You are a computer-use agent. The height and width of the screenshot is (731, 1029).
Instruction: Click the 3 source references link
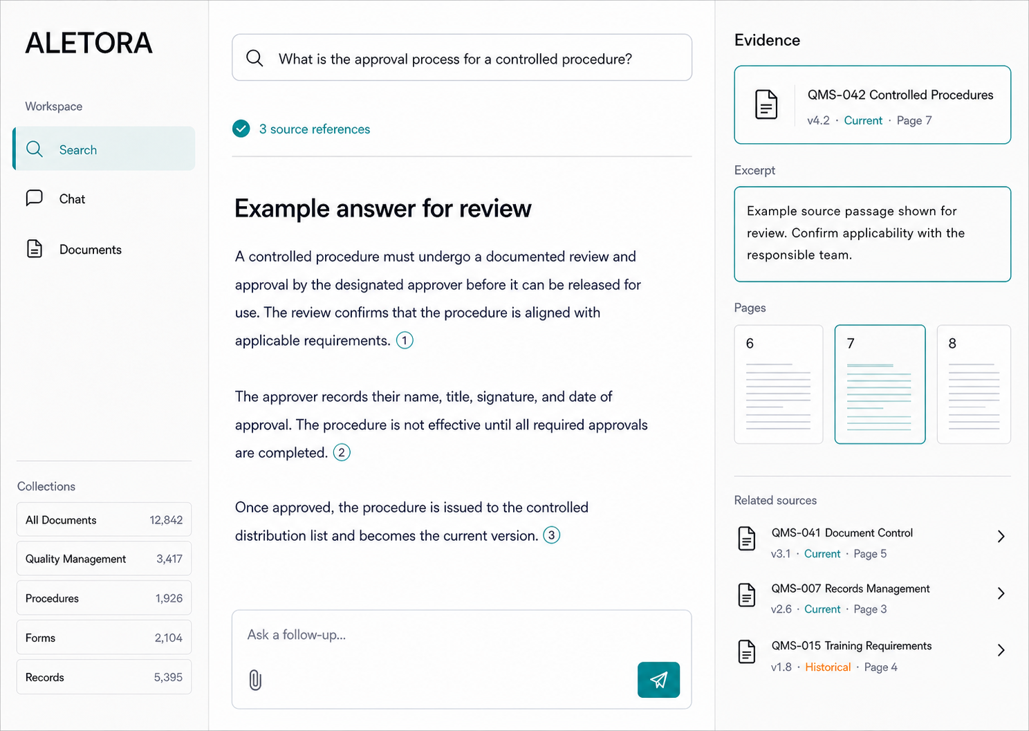click(x=315, y=129)
